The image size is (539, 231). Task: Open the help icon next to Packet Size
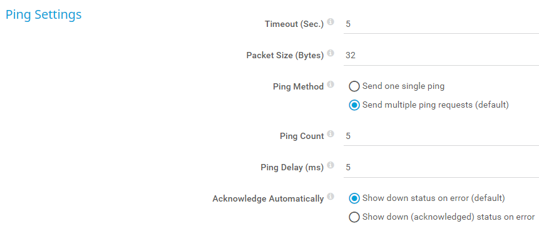click(x=331, y=53)
